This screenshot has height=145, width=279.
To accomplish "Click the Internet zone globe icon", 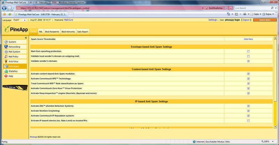I will tap(194, 142).
